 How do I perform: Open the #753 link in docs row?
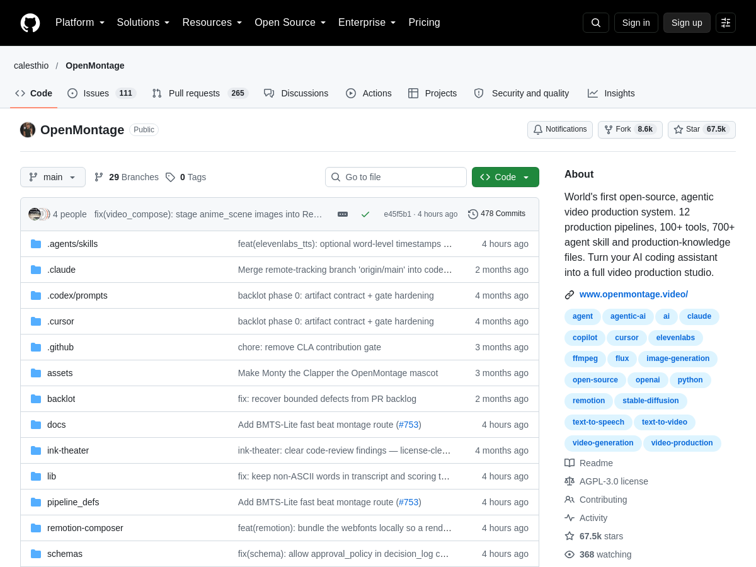tap(409, 425)
